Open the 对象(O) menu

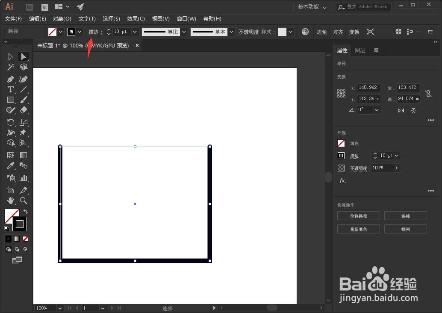click(62, 19)
